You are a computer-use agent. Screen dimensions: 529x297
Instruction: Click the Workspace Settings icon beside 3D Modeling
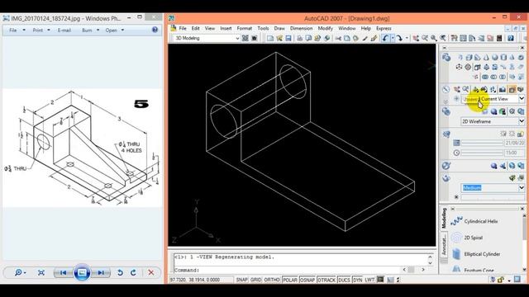[x=245, y=38]
